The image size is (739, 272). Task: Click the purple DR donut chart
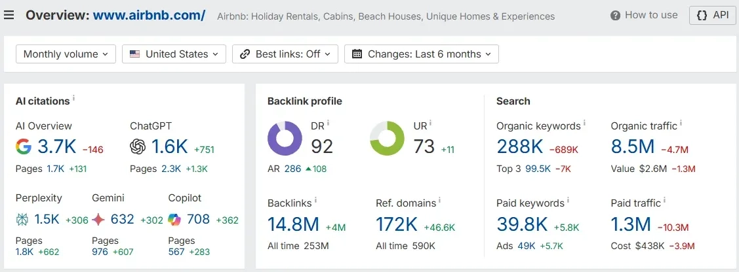285,138
